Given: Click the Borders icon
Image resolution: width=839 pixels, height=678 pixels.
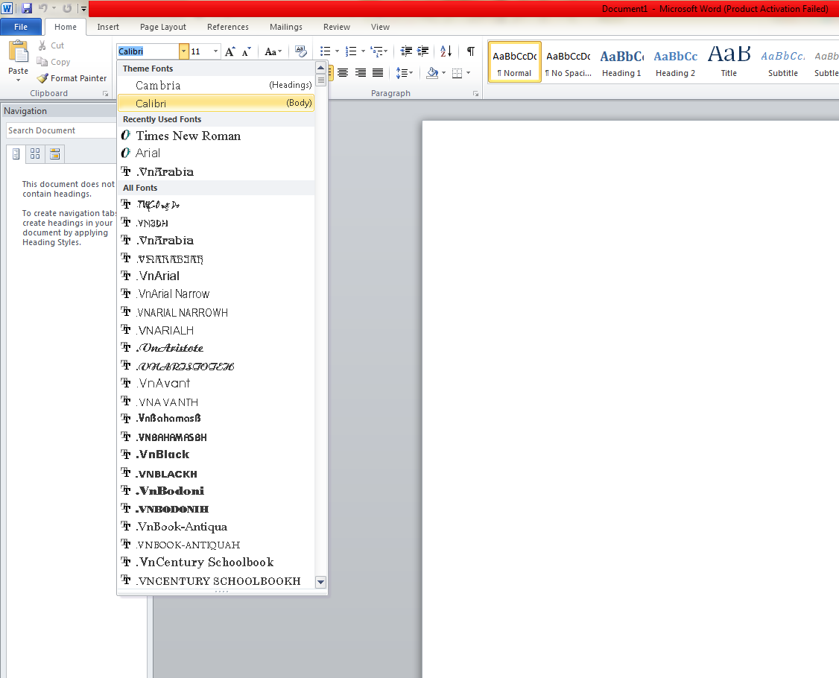Looking at the screenshot, I should (457, 73).
